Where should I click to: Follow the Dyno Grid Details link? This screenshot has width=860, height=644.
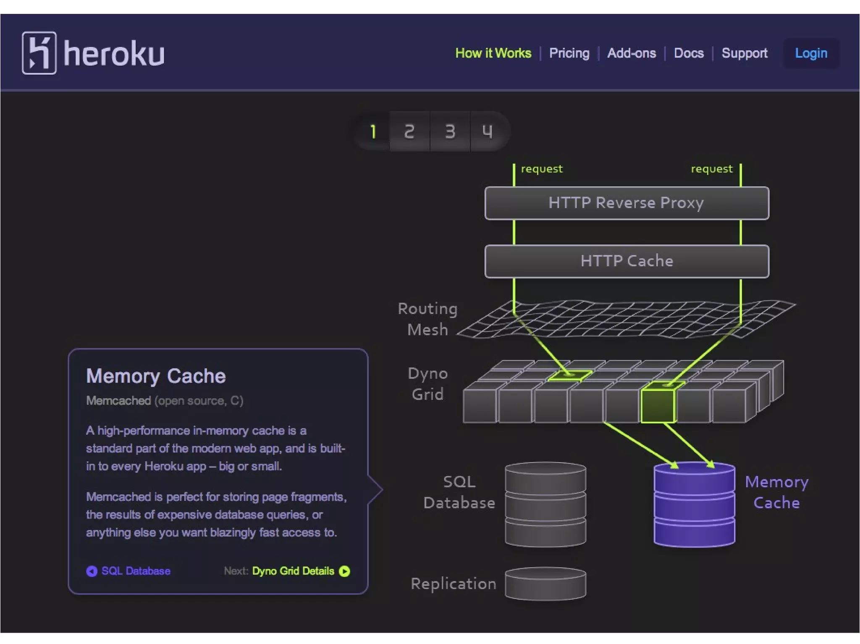(x=293, y=571)
